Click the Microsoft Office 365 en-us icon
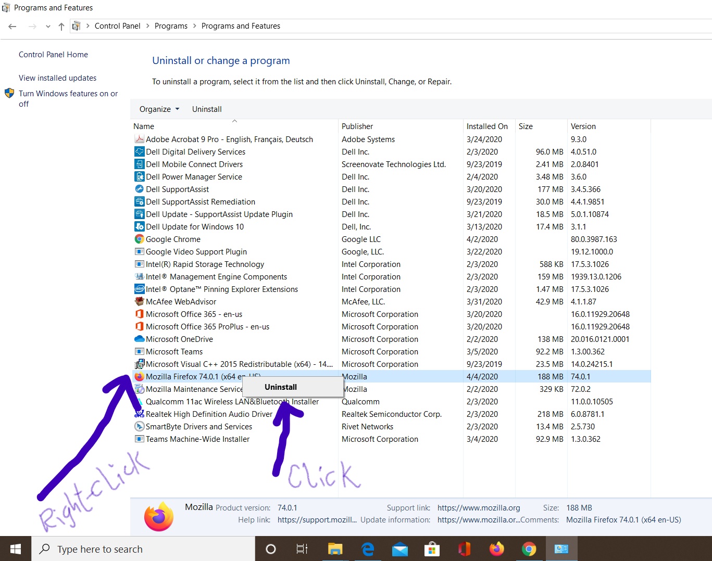The width and height of the screenshot is (712, 561). [139, 314]
